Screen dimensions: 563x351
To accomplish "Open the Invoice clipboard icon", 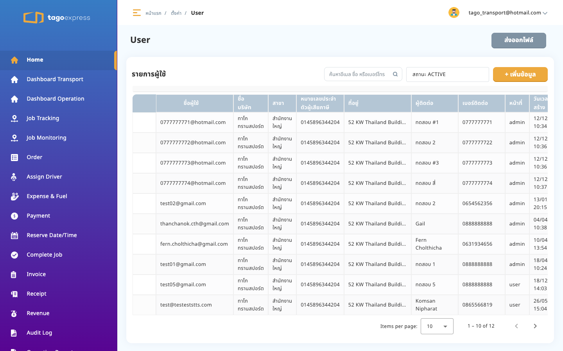I will (14, 274).
